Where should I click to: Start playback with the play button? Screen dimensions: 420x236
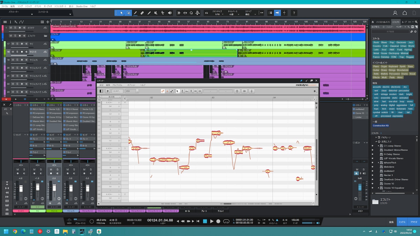[x=212, y=222]
